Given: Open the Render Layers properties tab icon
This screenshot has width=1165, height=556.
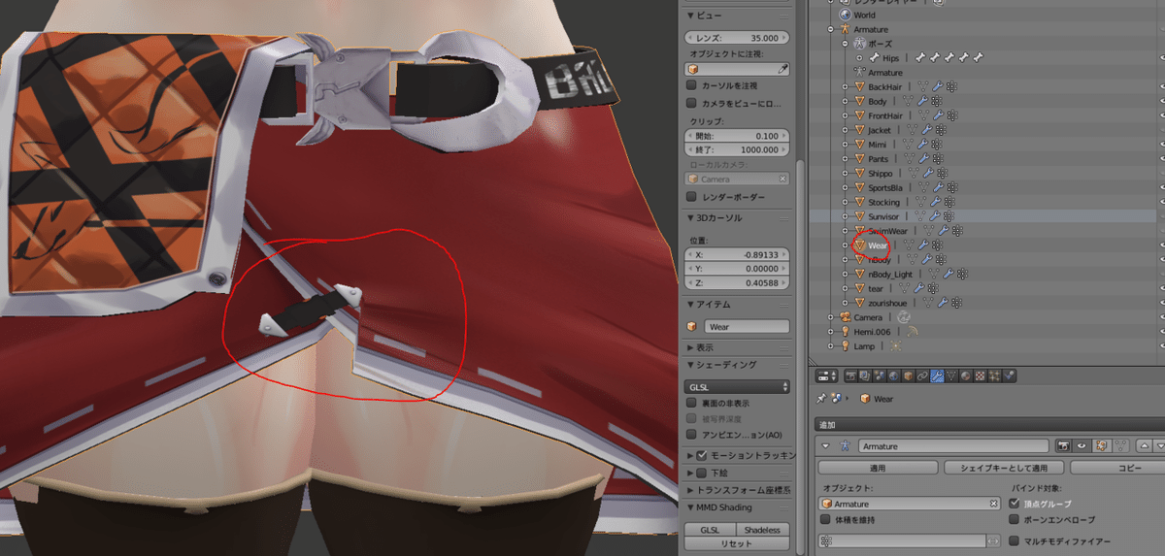Looking at the screenshot, I should (x=865, y=376).
